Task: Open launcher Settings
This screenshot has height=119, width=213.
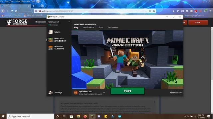Action: [x=55, y=93]
